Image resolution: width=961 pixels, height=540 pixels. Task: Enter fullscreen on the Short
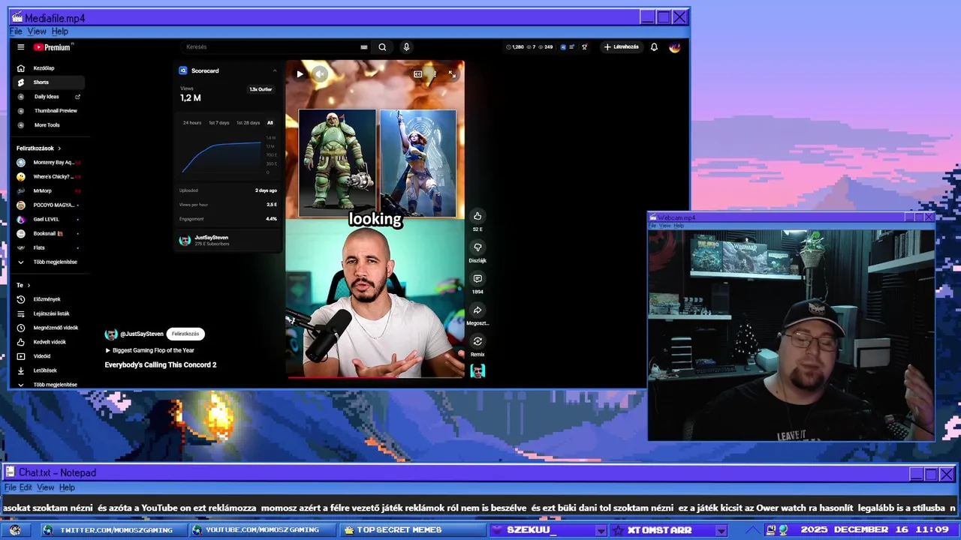pos(452,74)
